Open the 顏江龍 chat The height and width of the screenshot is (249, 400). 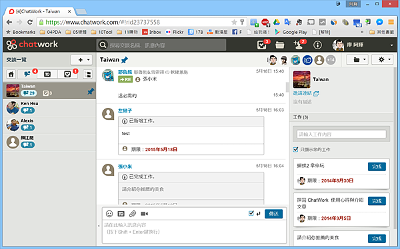click(49, 142)
